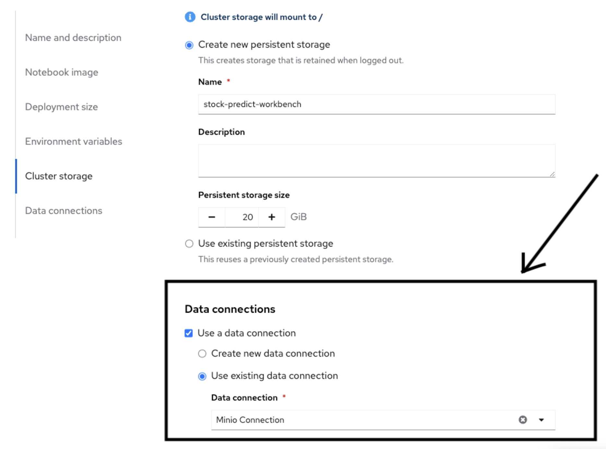Clear the Minio Connection selection

pos(523,420)
